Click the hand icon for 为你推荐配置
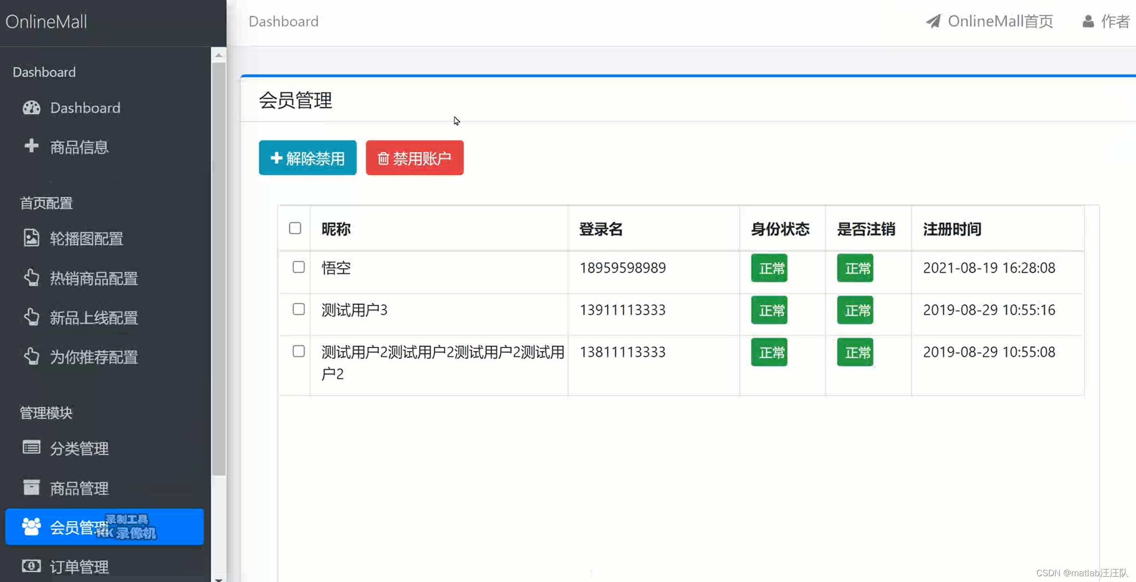Image resolution: width=1136 pixels, height=582 pixels. 31,356
